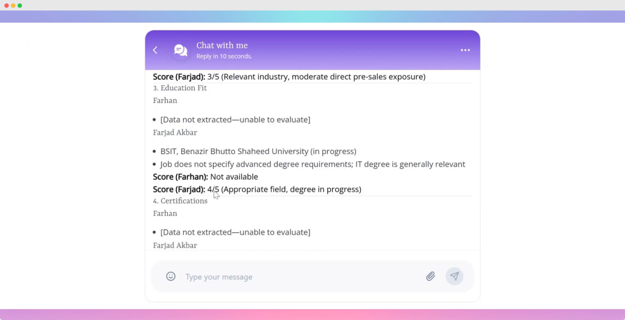Click the 'Score (Farjad): 3/5' line
The image size is (625, 320).
pyautogui.click(x=289, y=77)
